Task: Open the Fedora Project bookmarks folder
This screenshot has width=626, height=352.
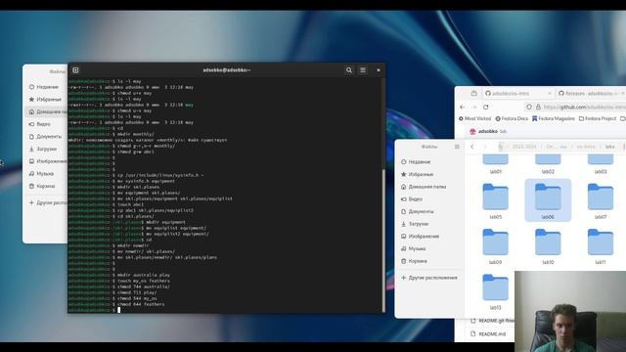Action: (598, 118)
